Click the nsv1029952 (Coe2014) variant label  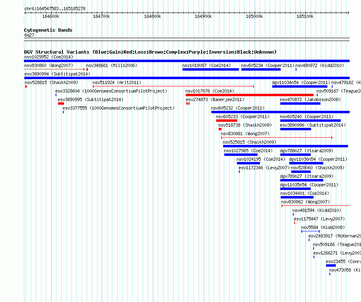click(x=49, y=57)
